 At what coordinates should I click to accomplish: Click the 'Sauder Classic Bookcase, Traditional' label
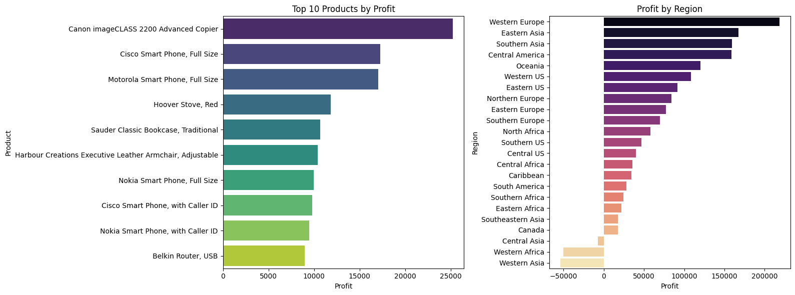point(155,130)
